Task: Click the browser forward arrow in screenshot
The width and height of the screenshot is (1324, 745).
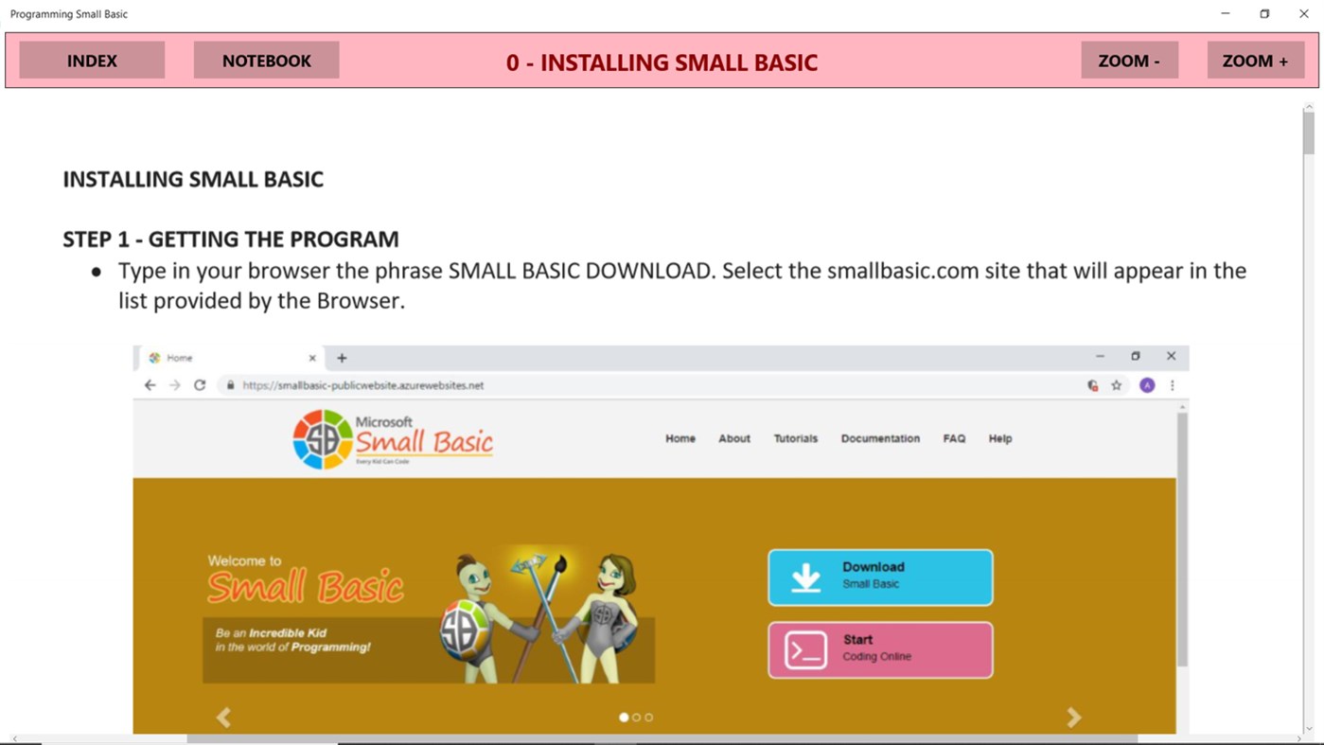Action: coord(174,385)
